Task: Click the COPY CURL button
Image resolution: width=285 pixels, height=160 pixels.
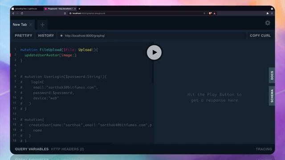Action: (260, 36)
